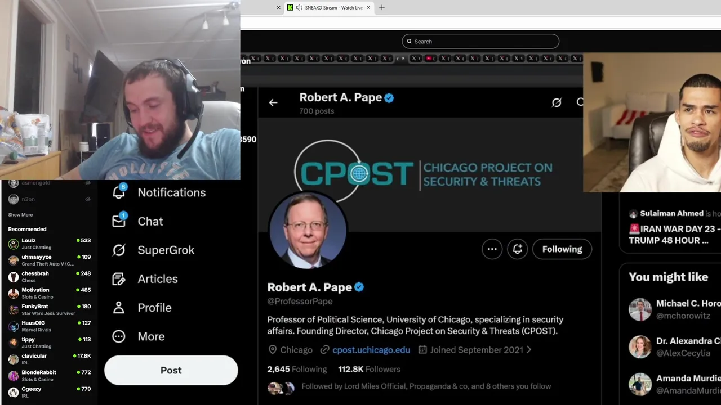Click the 700 posts count
This screenshot has width=721, height=405.
[x=317, y=111]
